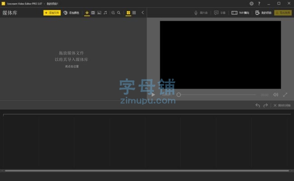Open settings gear in title bar
The width and height of the screenshot is (294, 181).
pyautogui.click(x=251, y=4)
